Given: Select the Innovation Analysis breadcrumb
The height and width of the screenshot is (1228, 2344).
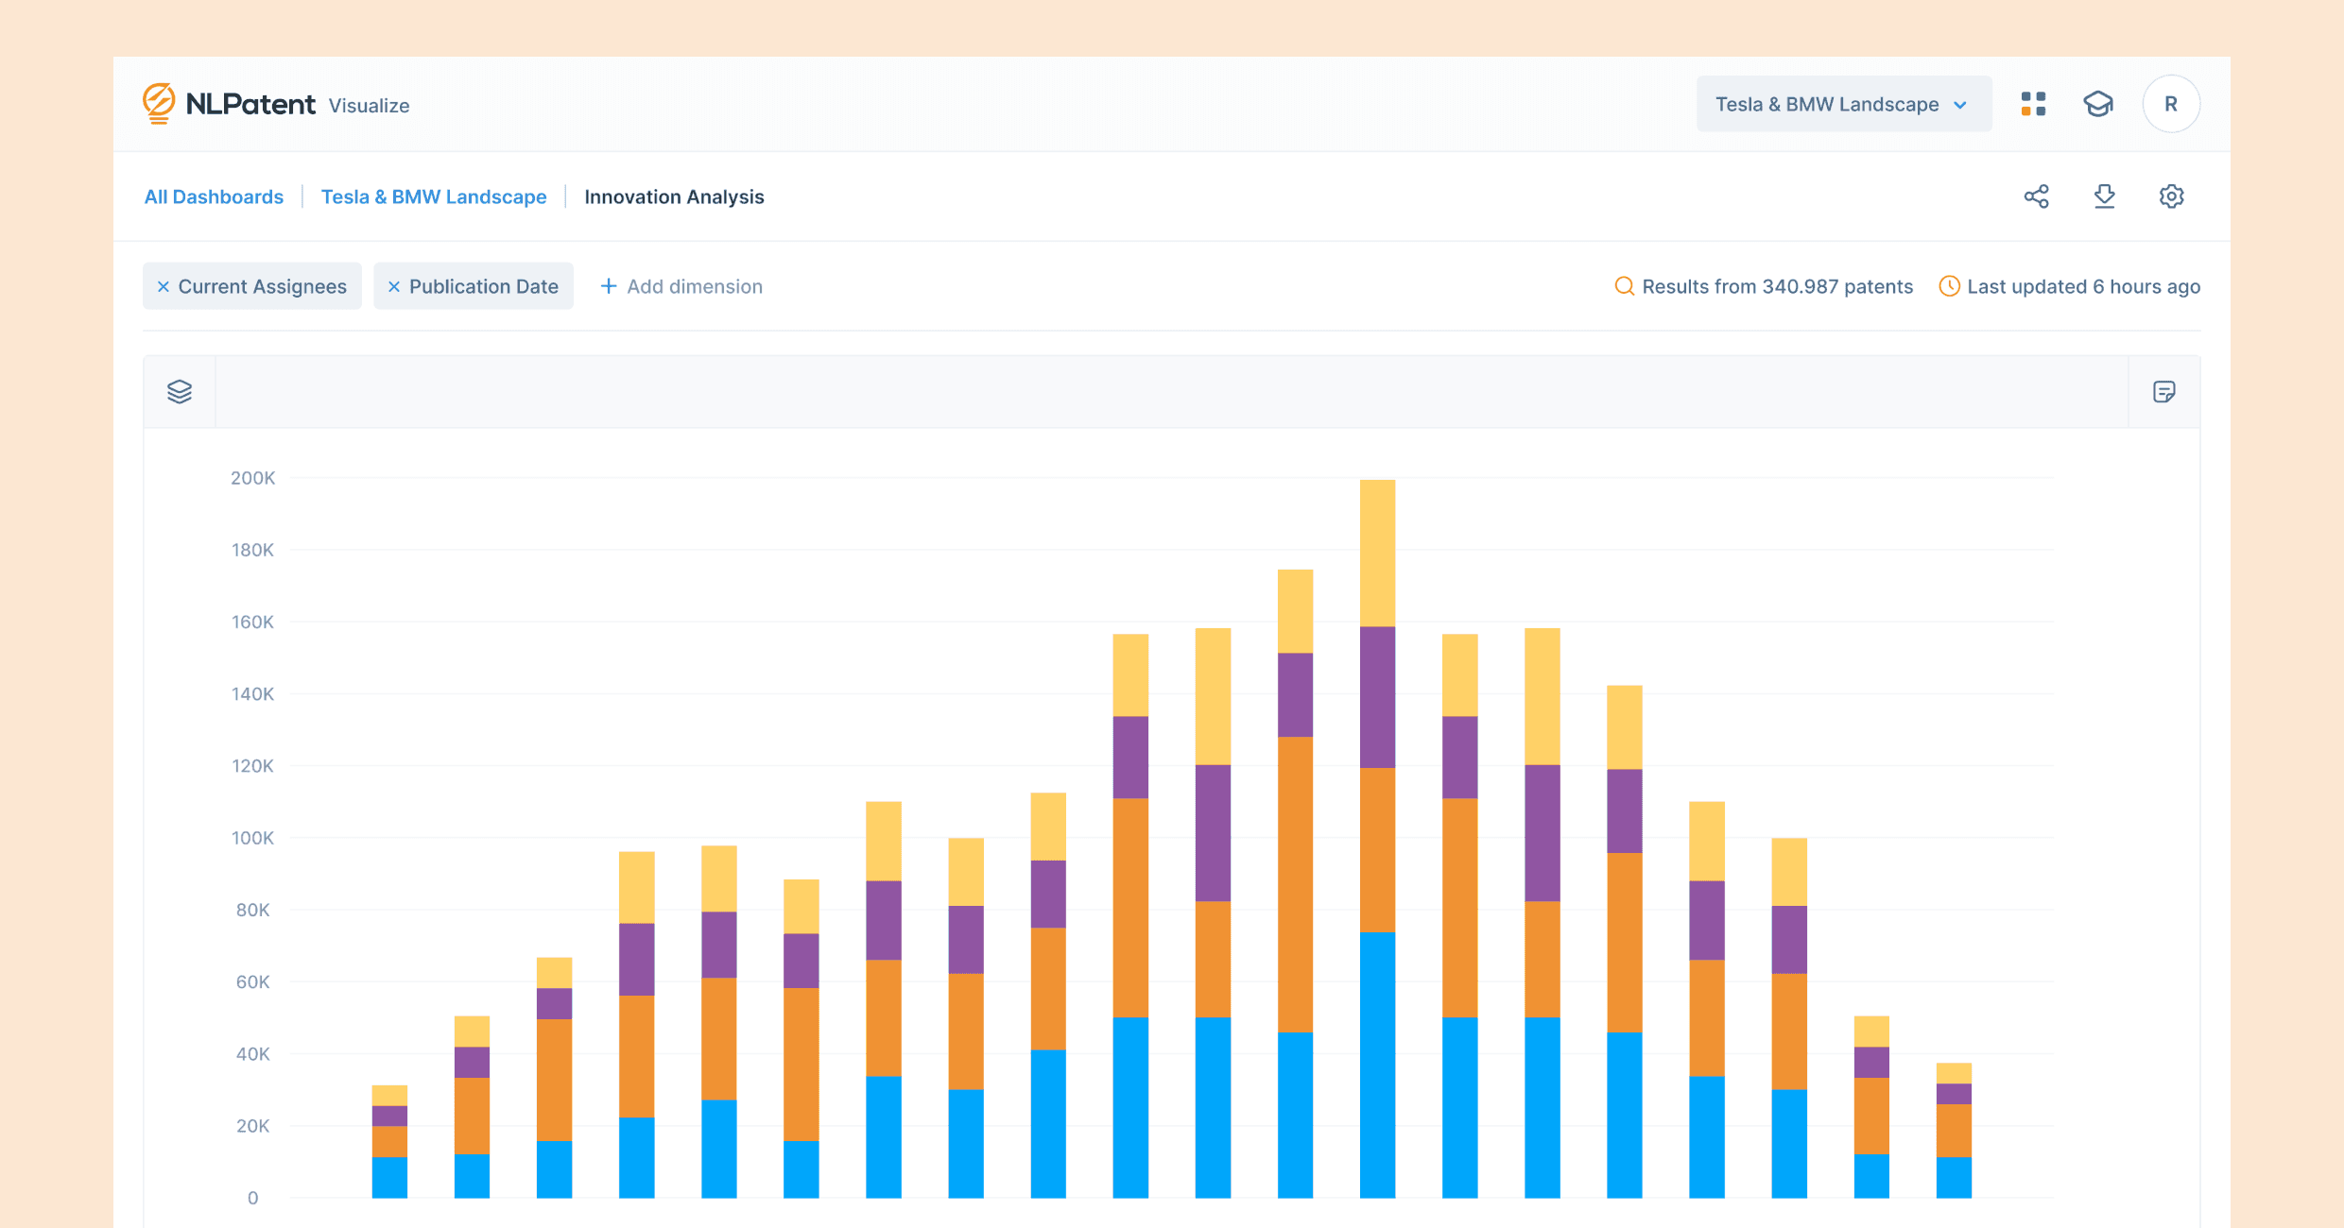Looking at the screenshot, I should (x=674, y=196).
